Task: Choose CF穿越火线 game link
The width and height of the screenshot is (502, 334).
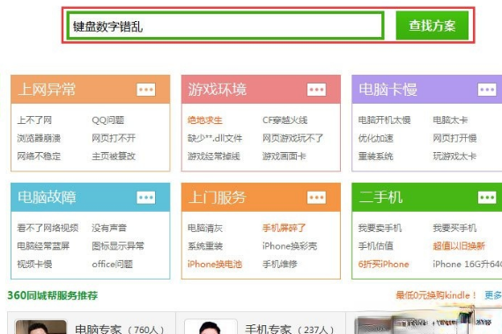Action: click(285, 120)
